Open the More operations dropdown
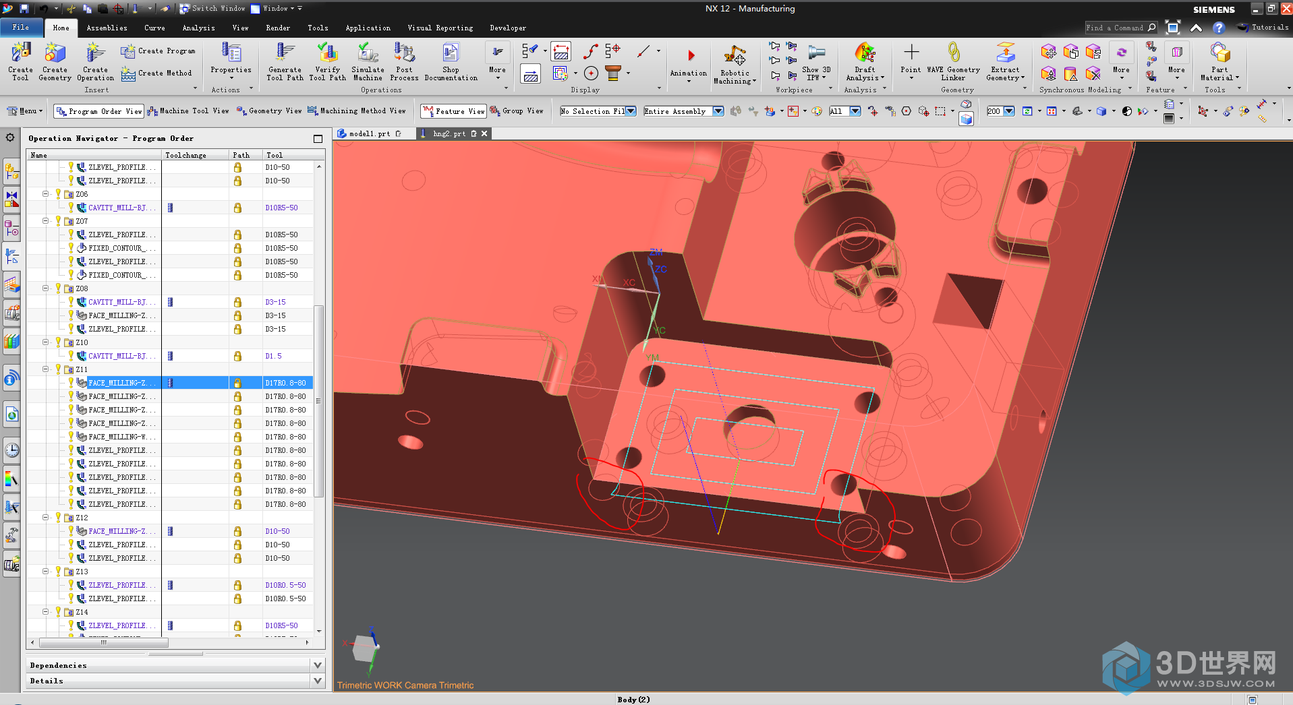Screen dimensions: 1293x705 click(497, 61)
